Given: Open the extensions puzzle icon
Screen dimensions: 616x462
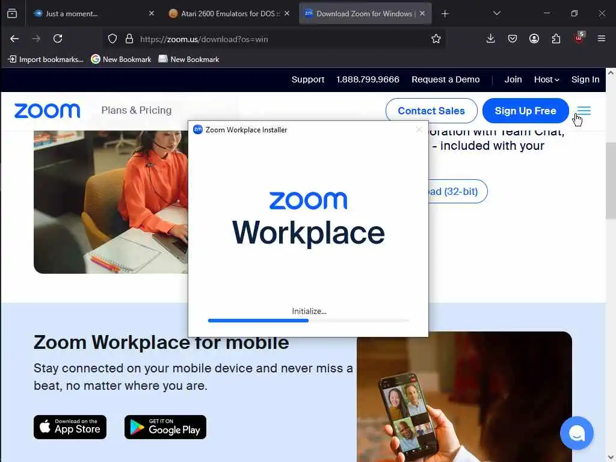Looking at the screenshot, I should (556, 38).
